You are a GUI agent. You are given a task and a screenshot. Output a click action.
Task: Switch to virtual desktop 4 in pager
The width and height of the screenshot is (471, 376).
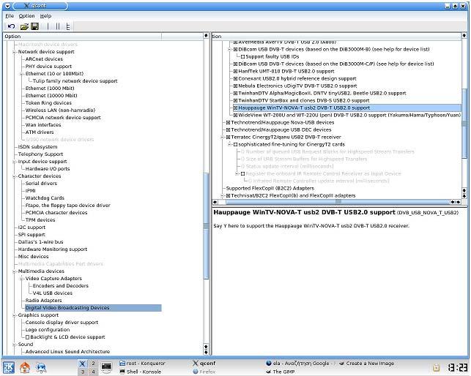(93, 372)
